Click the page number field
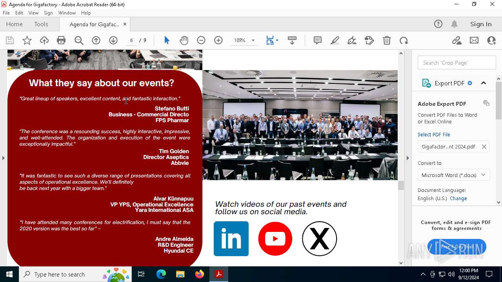The image size is (502, 282). (x=131, y=40)
